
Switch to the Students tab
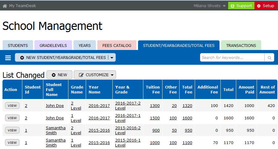[x=18, y=45]
